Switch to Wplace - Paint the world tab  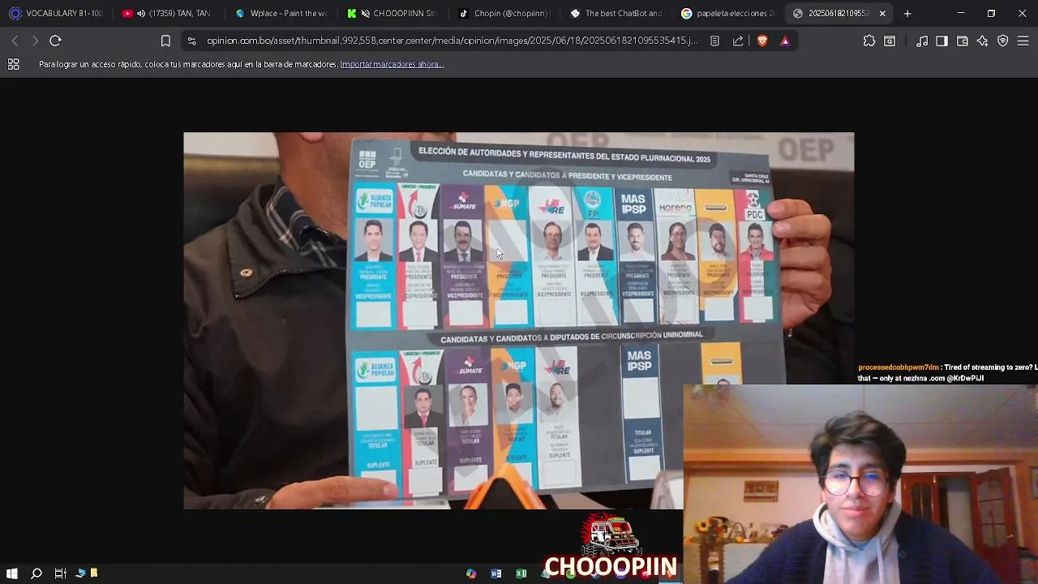coord(281,13)
